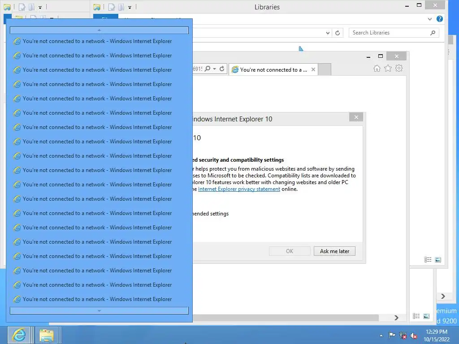The image size is (459, 344).
Task: Open the Internet Explorer Tools gear menu
Action: click(x=398, y=68)
